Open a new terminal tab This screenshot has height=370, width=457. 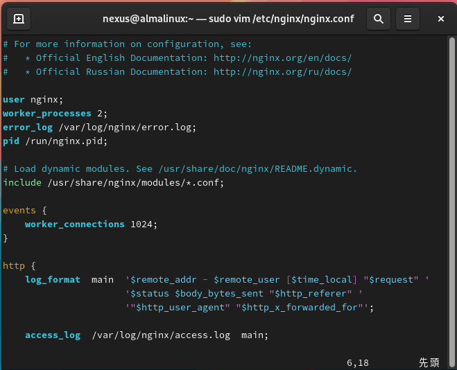(x=19, y=19)
